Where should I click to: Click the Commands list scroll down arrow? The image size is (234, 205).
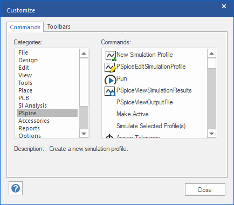(x=211, y=134)
